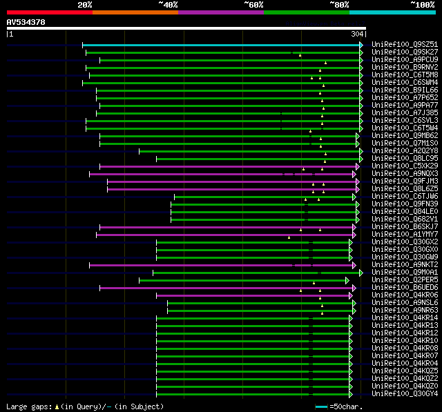
Task: Click the purple ~60% identity legend segment
Action: click(x=221, y=12)
